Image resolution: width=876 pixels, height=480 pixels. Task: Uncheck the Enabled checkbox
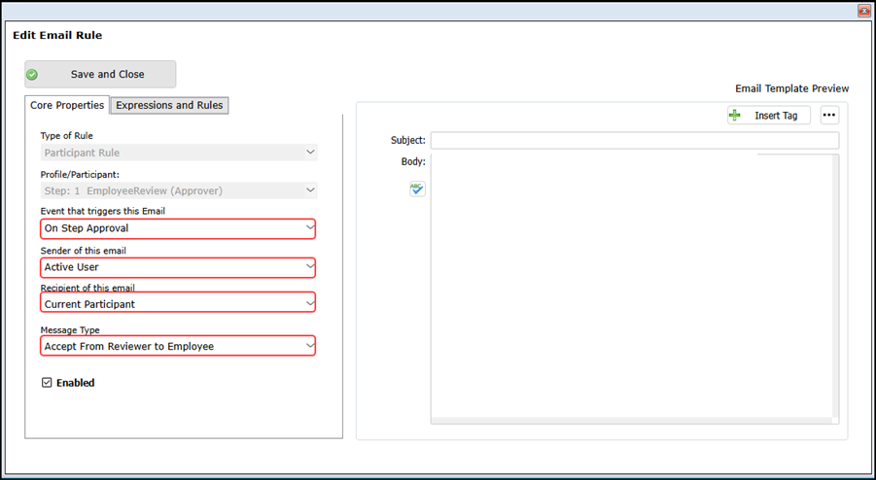click(x=47, y=383)
